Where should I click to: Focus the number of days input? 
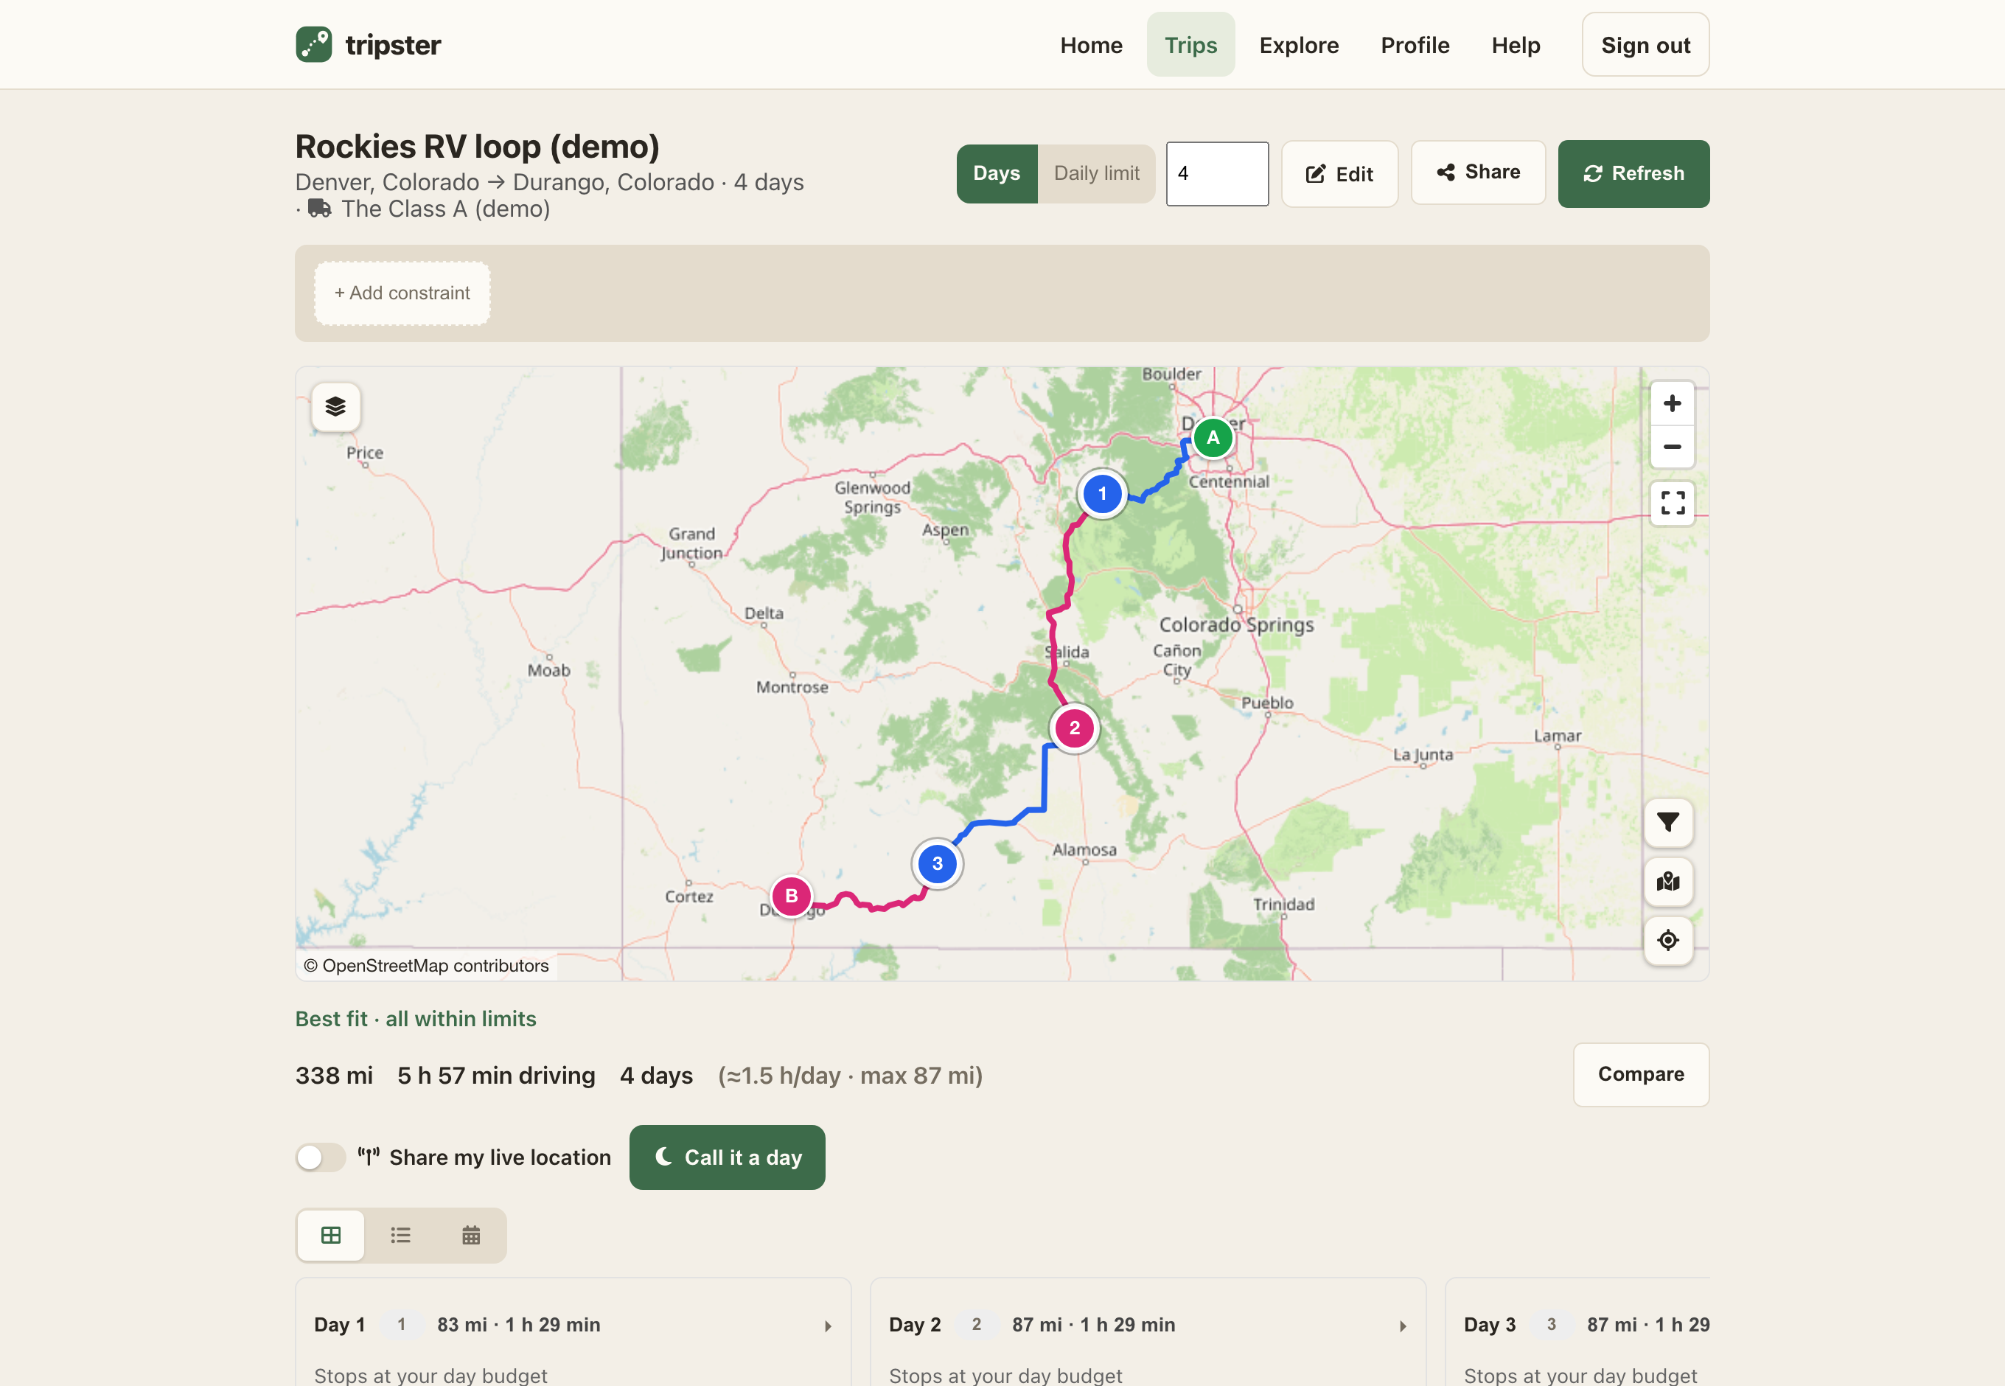pos(1216,174)
